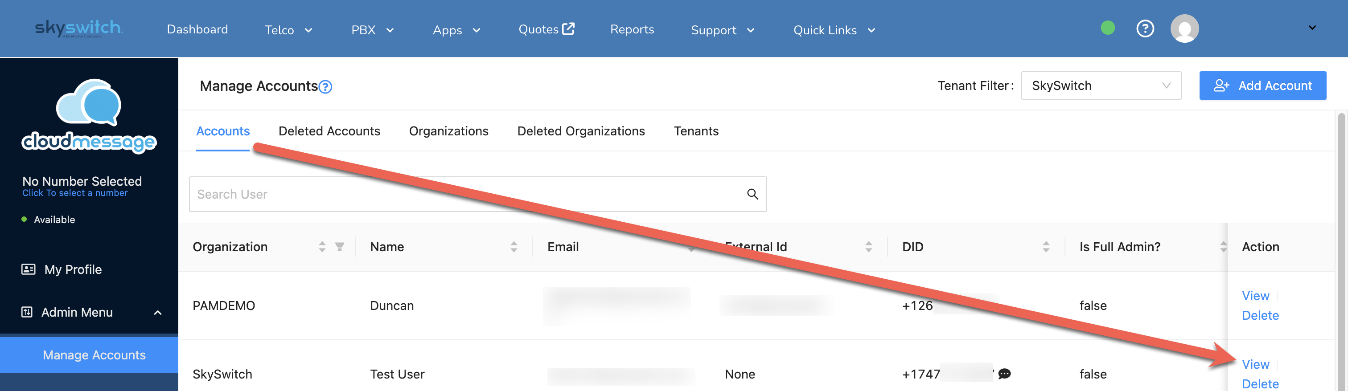Click the Organization column filter icon
Image resolution: width=1348 pixels, height=391 pixels.
(x=339, y=247)
